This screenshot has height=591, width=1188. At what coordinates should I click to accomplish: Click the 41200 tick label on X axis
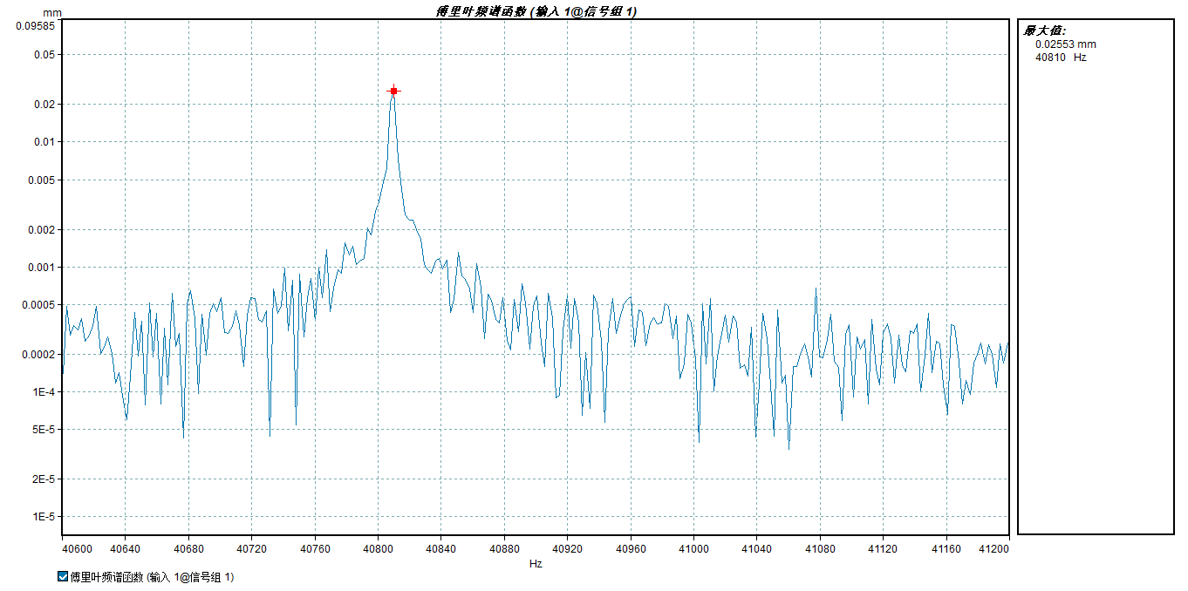[993, 549]
